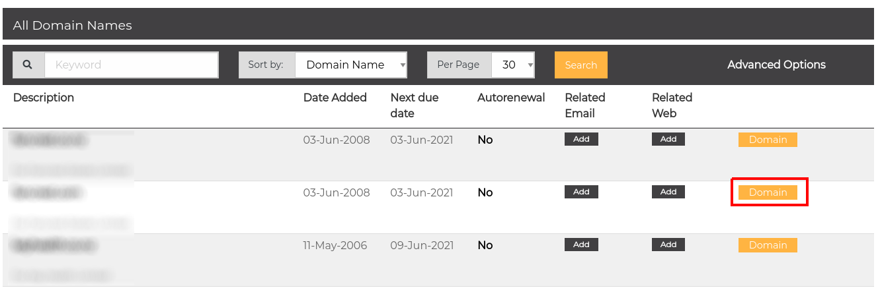The image size is (880, 292).
Task: Click Domain button in the first row
Action: pos(768,140)
